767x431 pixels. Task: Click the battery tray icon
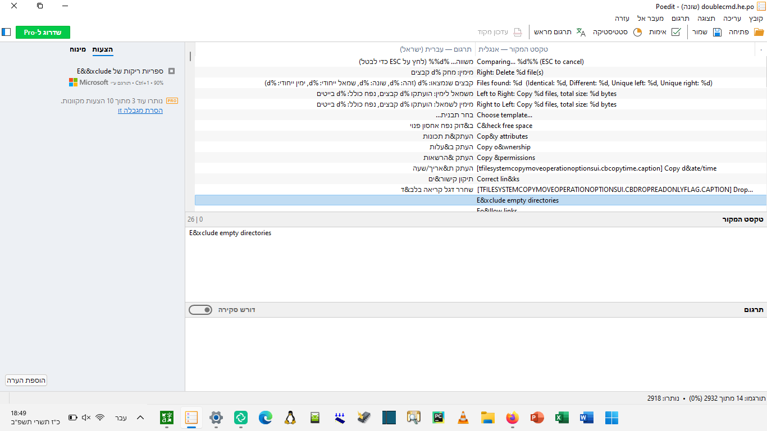point(72,418)
